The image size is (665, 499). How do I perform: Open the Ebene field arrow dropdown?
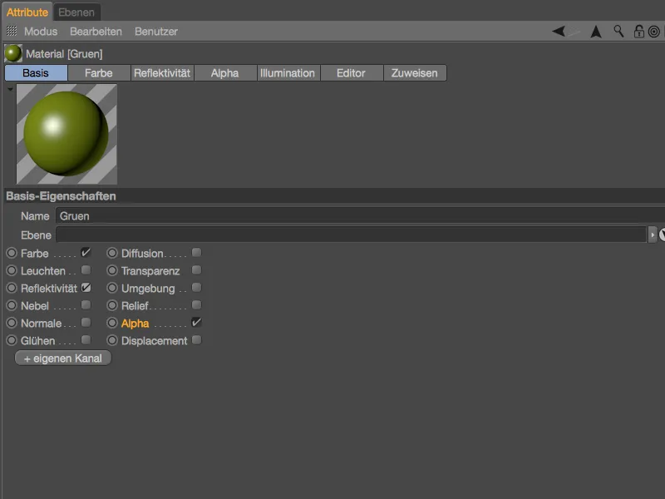click(653, 235)
